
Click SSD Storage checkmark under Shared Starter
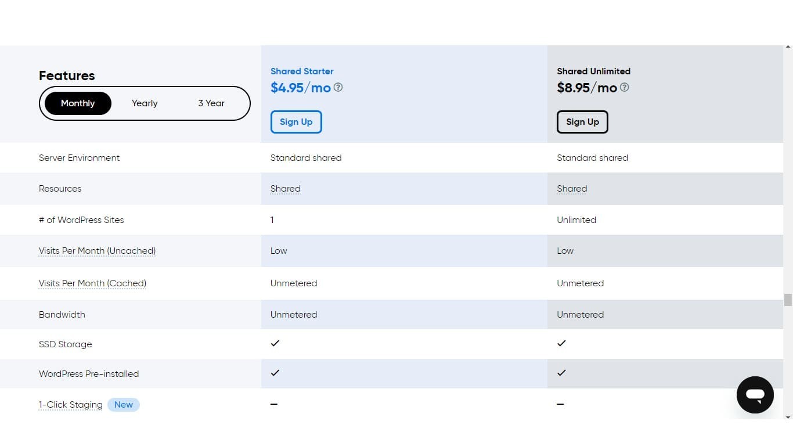(x=275, y=343)
